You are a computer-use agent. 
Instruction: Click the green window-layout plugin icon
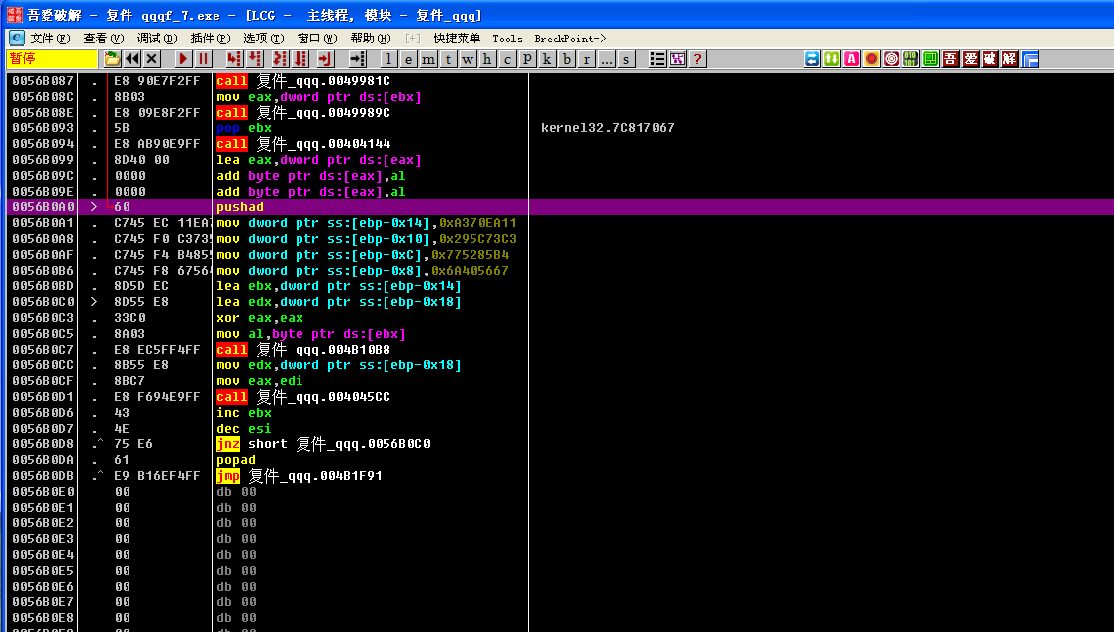[x=931, y=59]
